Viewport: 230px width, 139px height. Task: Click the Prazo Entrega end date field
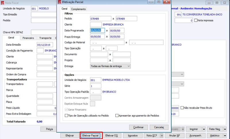[x=117, y=37]
